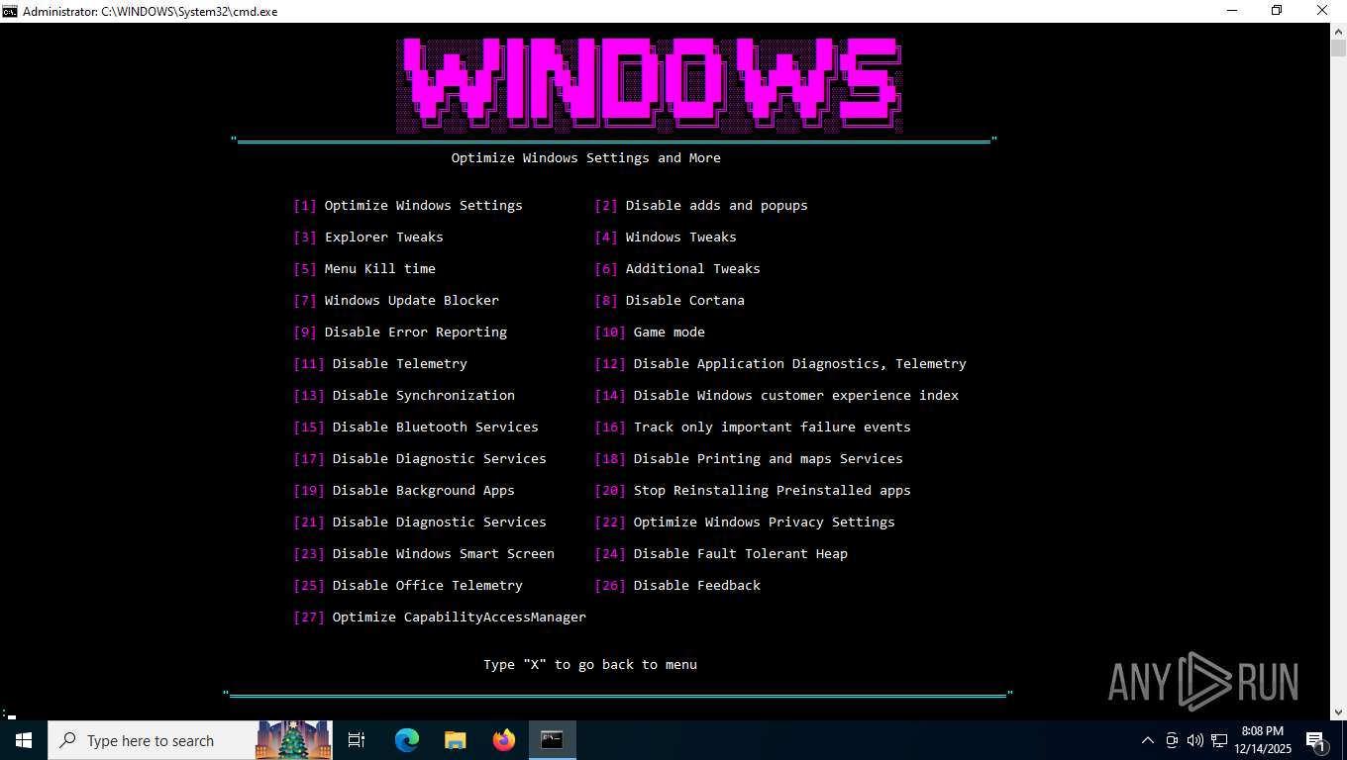Viewport: 1347px width, 760px height.
Task: Click option [2] Disable adds and popups
Action: pos(701,206)
